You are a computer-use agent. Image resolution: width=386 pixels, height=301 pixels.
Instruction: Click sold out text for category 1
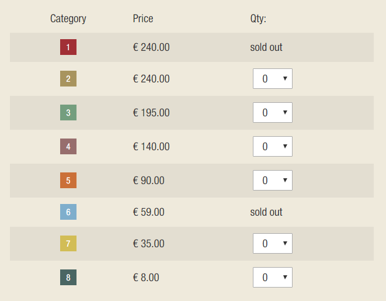(266, 47)
